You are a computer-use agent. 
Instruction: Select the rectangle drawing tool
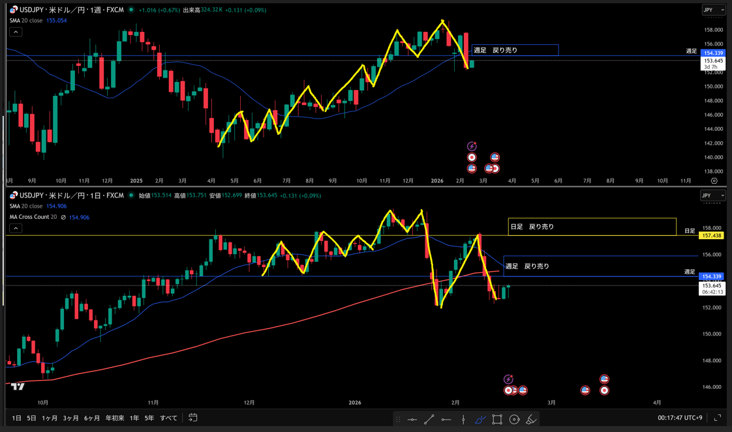(x=497, y=419)
